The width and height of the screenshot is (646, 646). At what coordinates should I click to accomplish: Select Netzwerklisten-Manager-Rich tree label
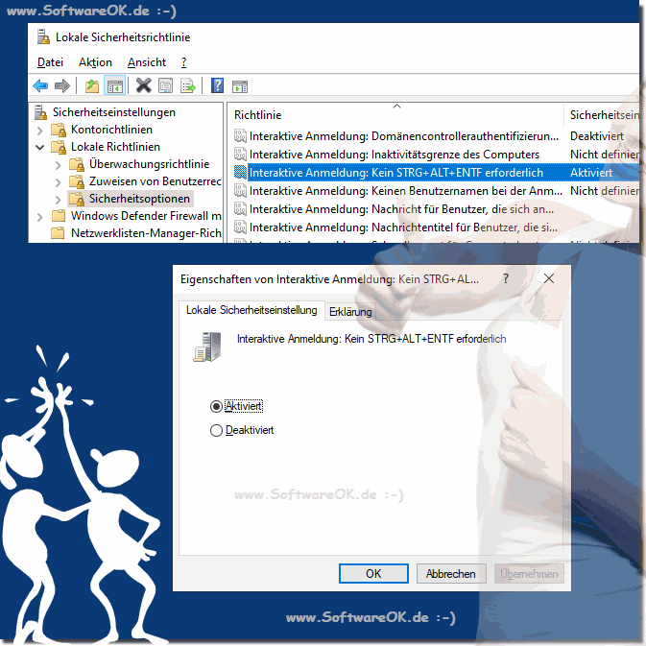point(146,233)
